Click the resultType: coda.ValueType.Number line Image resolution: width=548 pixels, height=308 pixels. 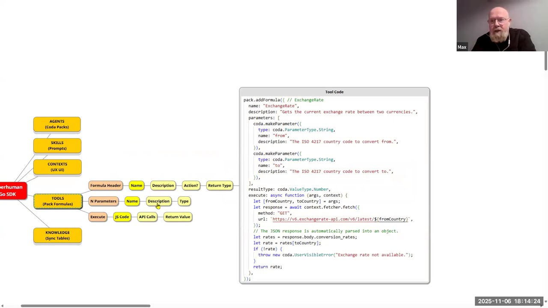(289, 190)
